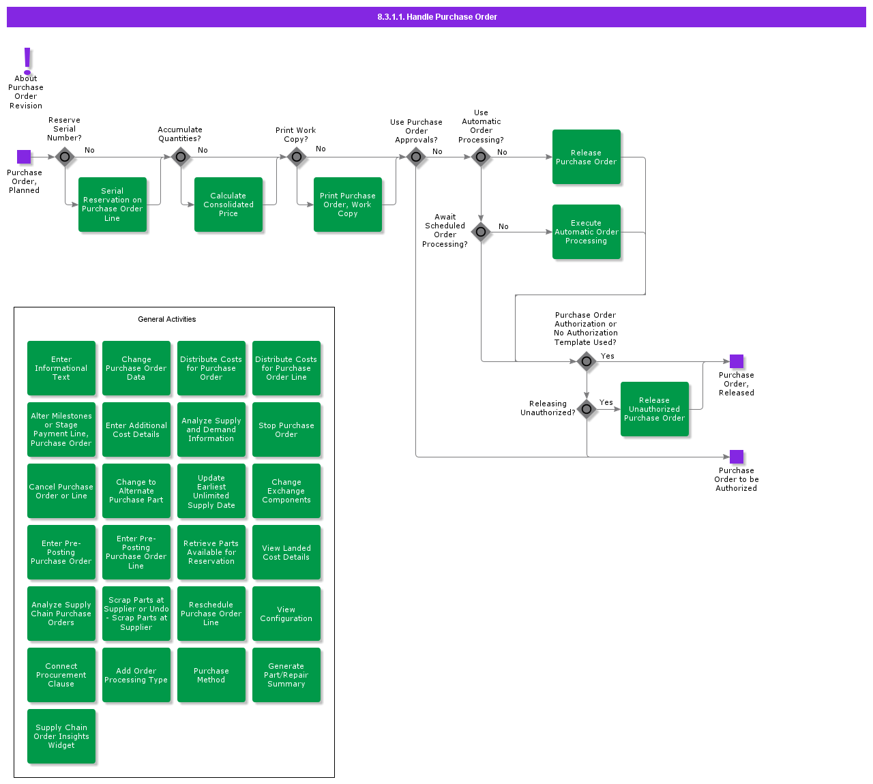The width and height of the screenshot is (873, 784).
Task: Select the Use Purchase Order Approvals gateway
Action: 416,157
